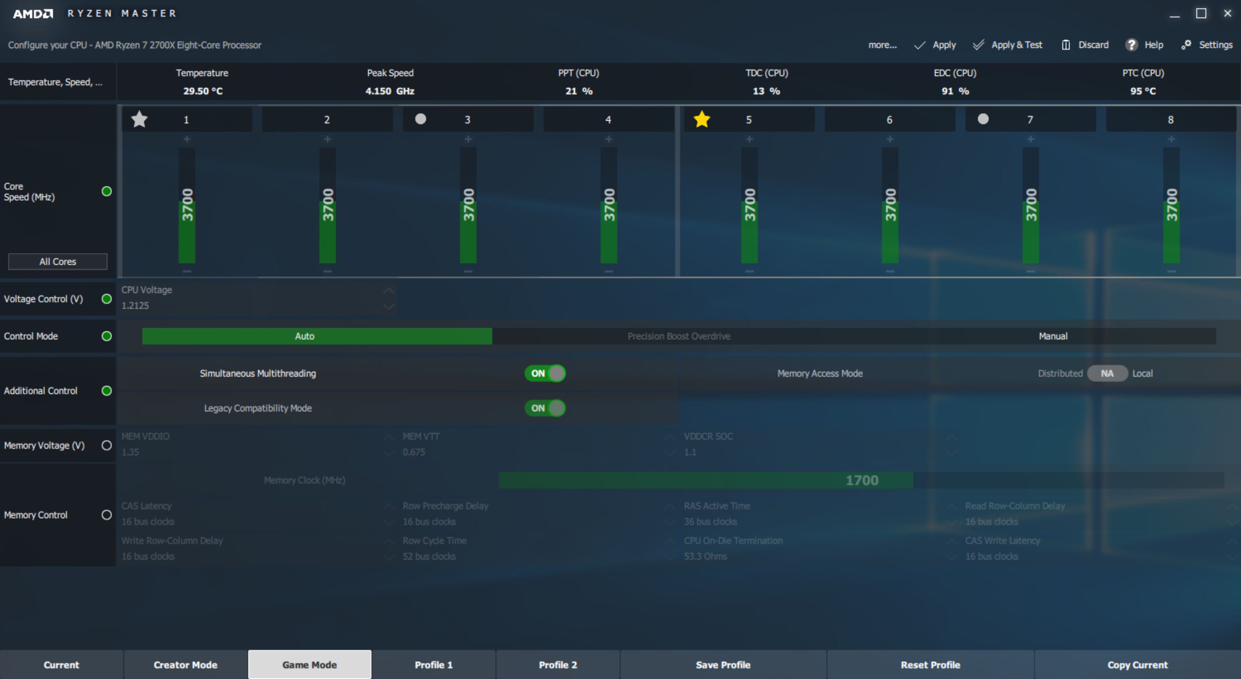Click the Discard trash icon

point(1066,45)
